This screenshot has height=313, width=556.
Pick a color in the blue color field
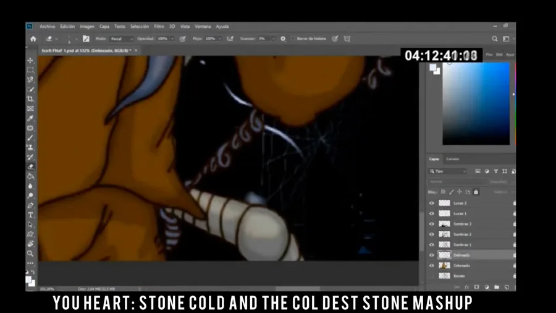click(x=476, y=104)
